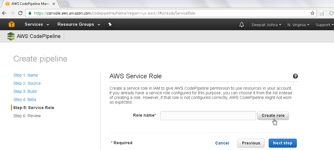The image size is (334, 150).
Task: Click the green padlock security icon
Action: point(30,13)
